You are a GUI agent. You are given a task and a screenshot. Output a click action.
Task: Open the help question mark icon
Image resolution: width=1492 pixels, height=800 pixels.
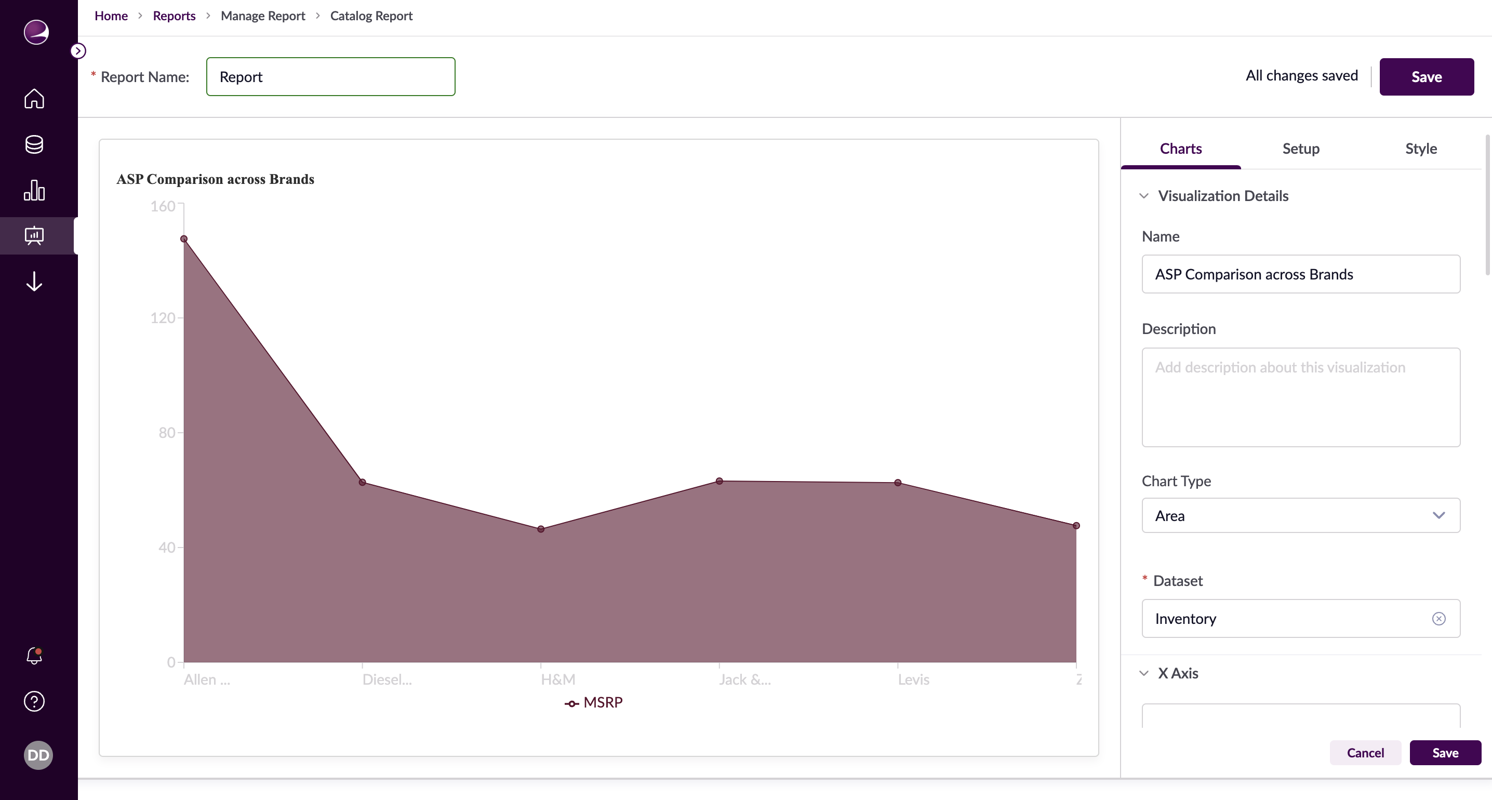pyautogui.click(x=34, y=701)
